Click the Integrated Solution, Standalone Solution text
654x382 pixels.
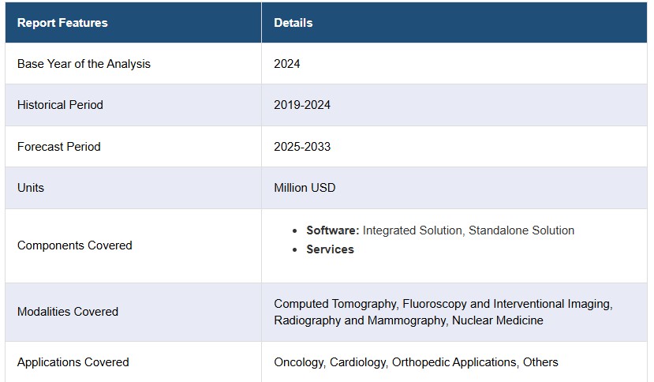click(469, 230)
